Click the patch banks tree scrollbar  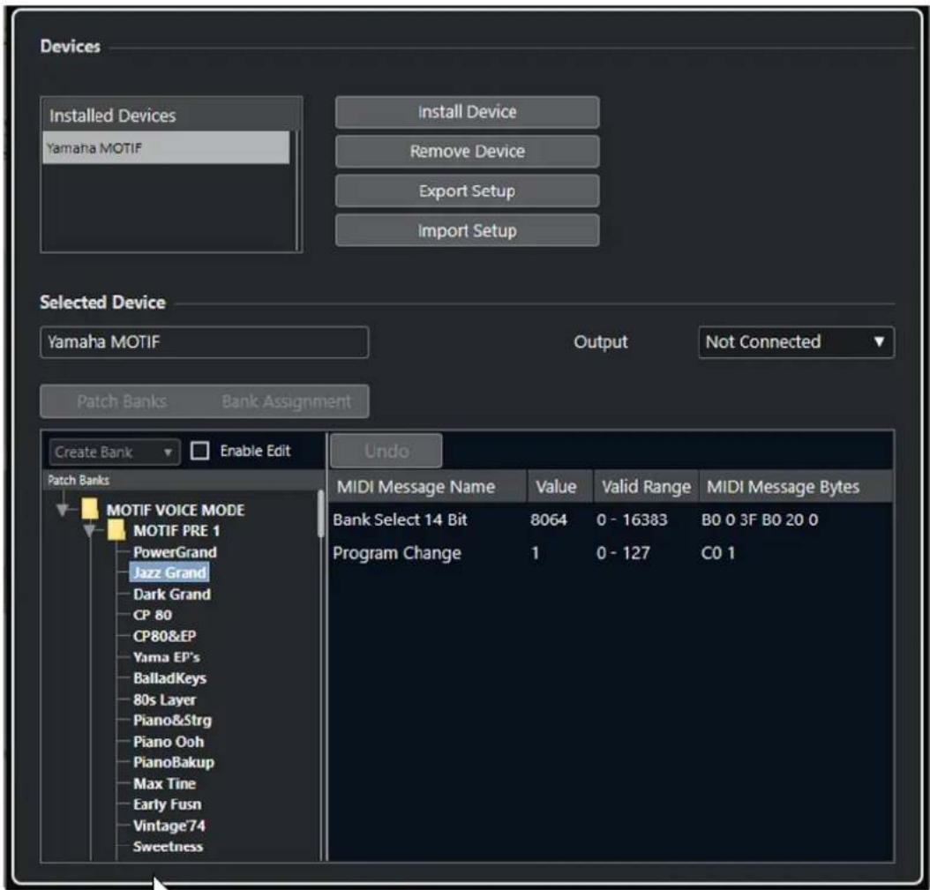(321, 513)
